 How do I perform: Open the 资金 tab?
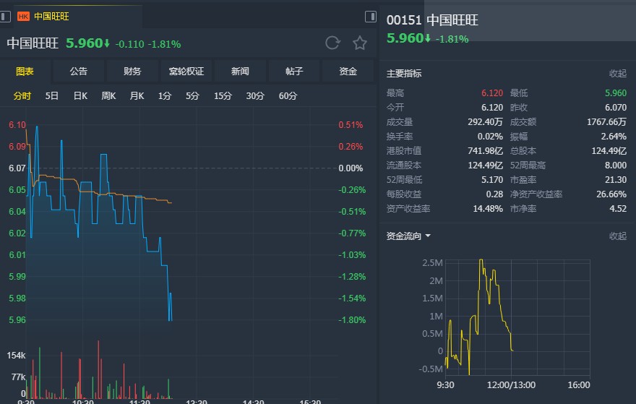click(x=348, y=72)
